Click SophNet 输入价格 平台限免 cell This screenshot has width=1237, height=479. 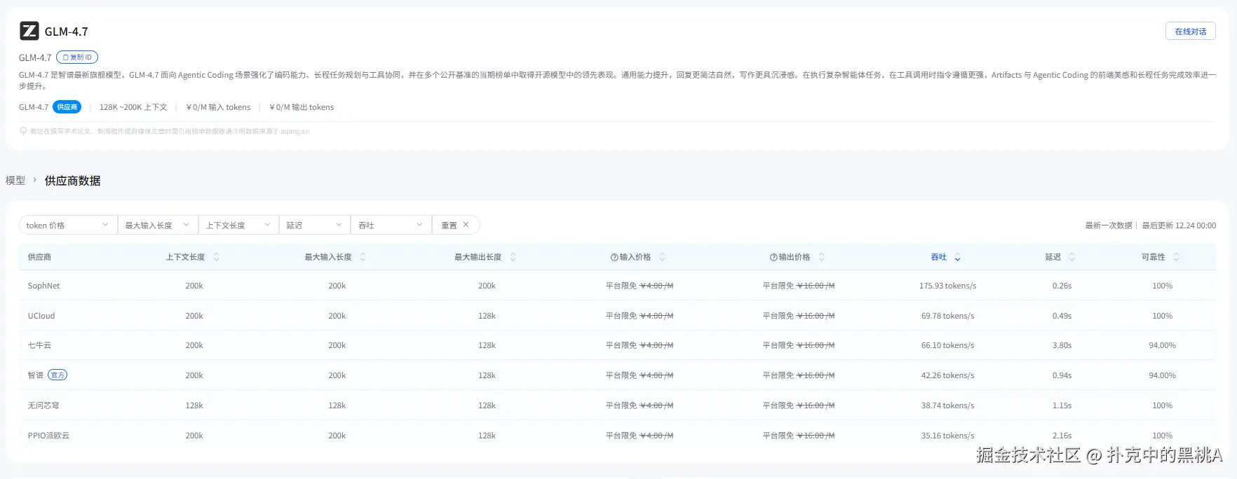[639, 286]
